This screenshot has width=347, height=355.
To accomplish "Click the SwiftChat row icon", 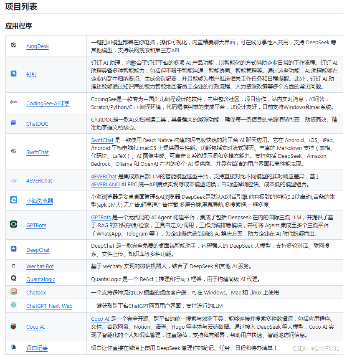I will [14, 151].
